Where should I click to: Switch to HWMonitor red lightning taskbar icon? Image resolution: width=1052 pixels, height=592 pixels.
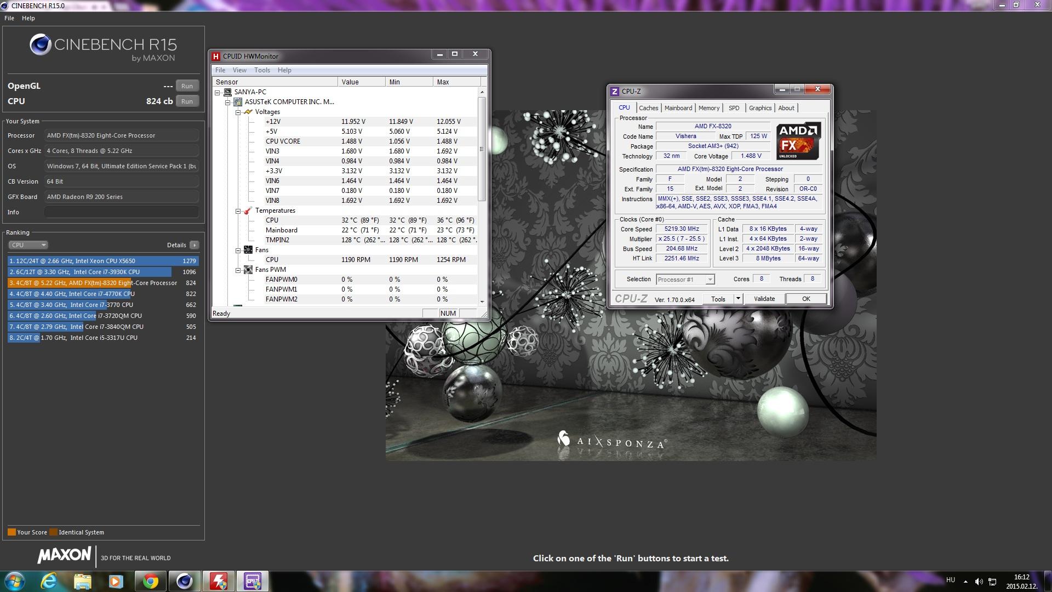coord(218,581)
